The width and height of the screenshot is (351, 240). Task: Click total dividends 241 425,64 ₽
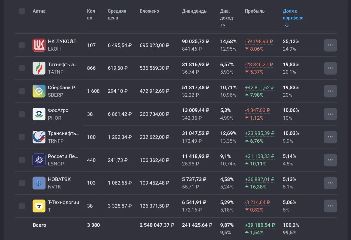pos(197,225)
